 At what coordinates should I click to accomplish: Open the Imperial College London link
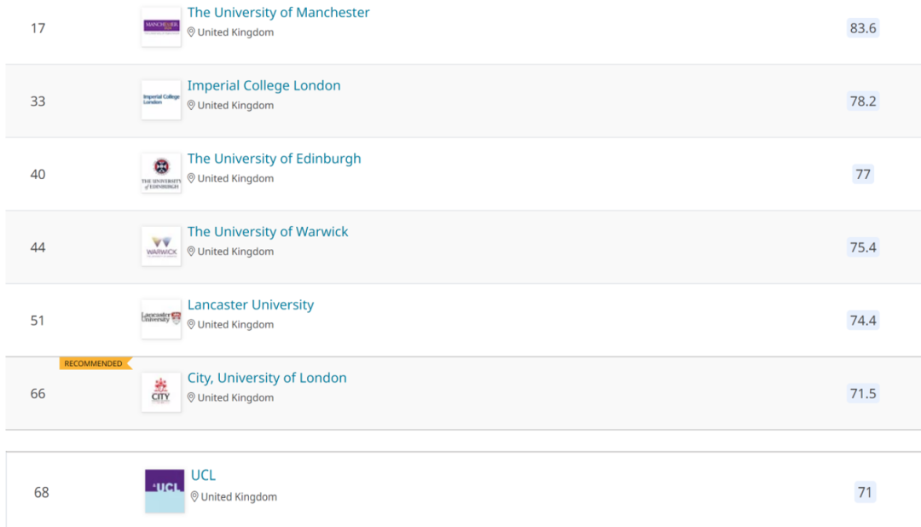click(x=264, y=85)
